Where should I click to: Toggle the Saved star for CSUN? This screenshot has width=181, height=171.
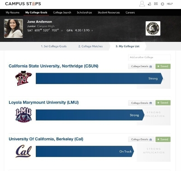pos(163,66)
